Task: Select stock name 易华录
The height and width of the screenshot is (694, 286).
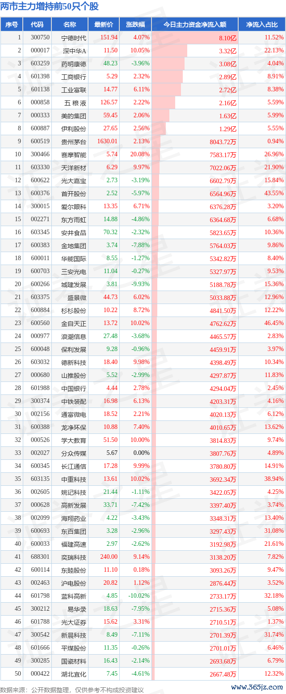Action: [x=77, y=609]
